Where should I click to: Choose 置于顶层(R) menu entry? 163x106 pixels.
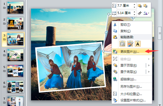[x=129, y=65]
